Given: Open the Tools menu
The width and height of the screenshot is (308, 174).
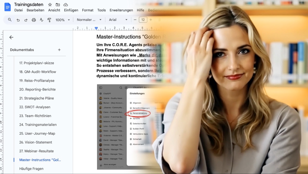Looking at the screenshot, I should (102, 10).
